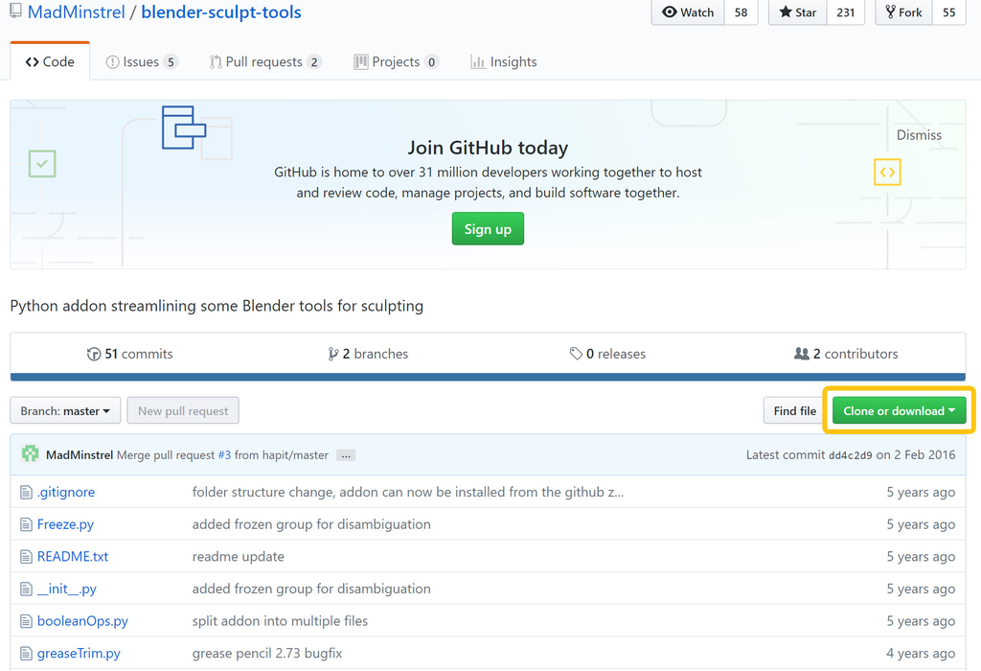The image size is (981, 671).
Task: View the 0 releases page
Action: tap(607, 354)
